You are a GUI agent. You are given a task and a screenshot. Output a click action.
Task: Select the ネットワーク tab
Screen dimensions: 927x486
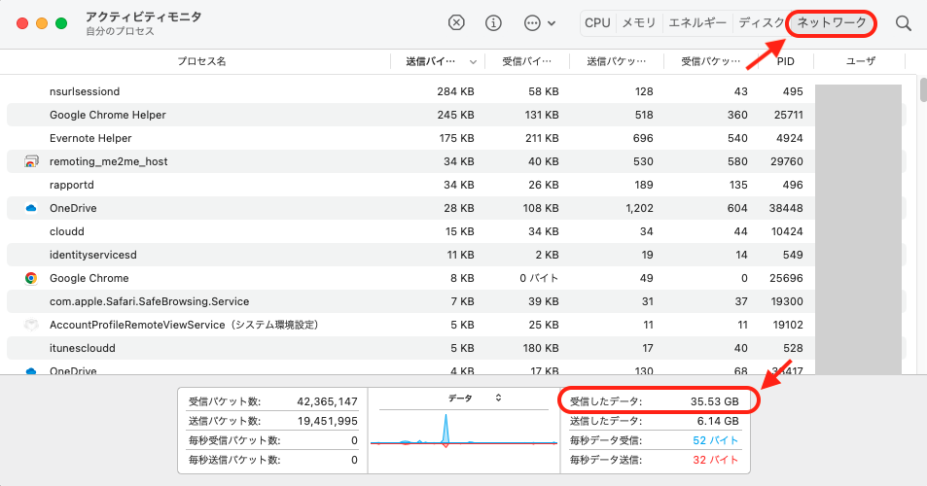(832, 23)
